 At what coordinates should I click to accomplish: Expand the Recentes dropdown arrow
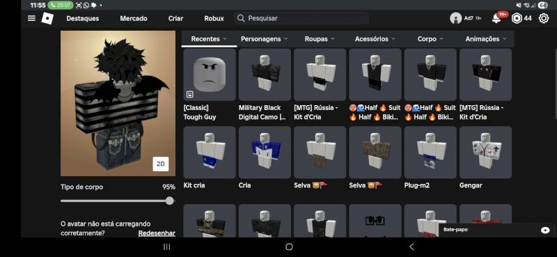pyautogui.click(x=225, y=39)
